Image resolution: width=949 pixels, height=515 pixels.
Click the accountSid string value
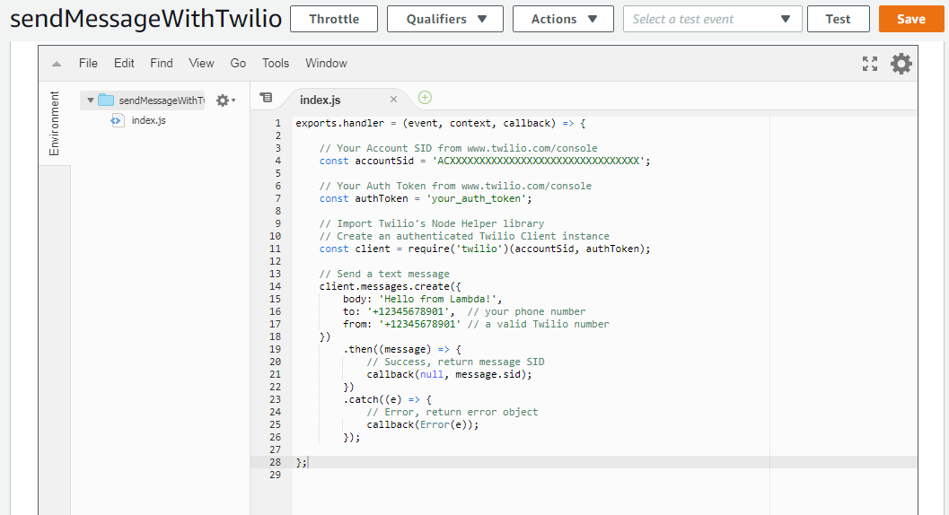[x=539, y=161]
